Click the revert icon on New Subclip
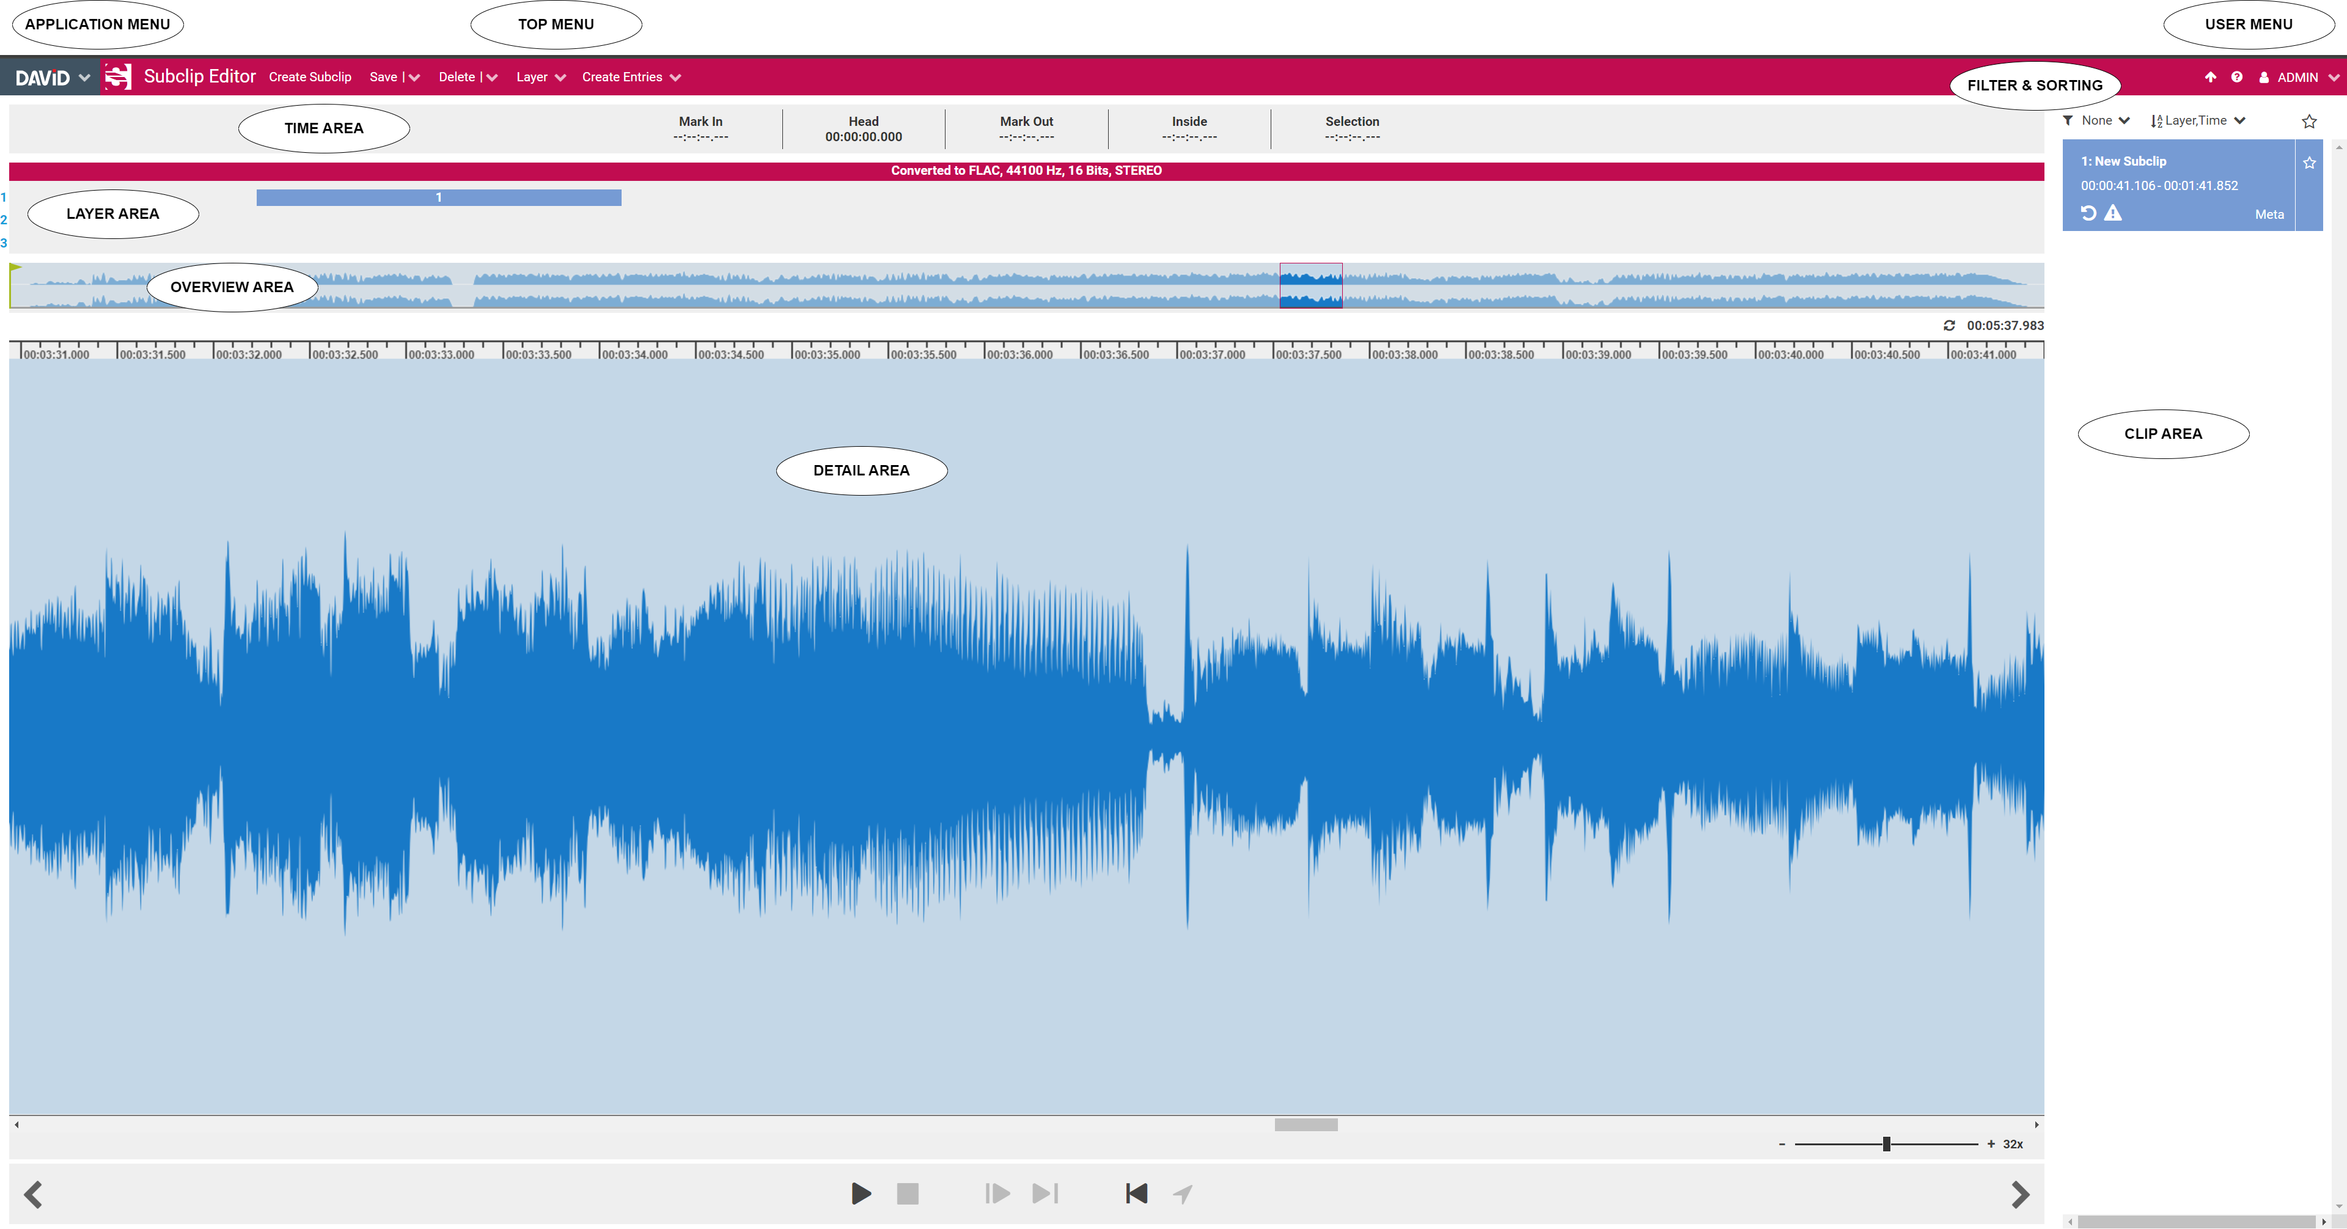The image size is (2347, 1229). point(2089,213)
